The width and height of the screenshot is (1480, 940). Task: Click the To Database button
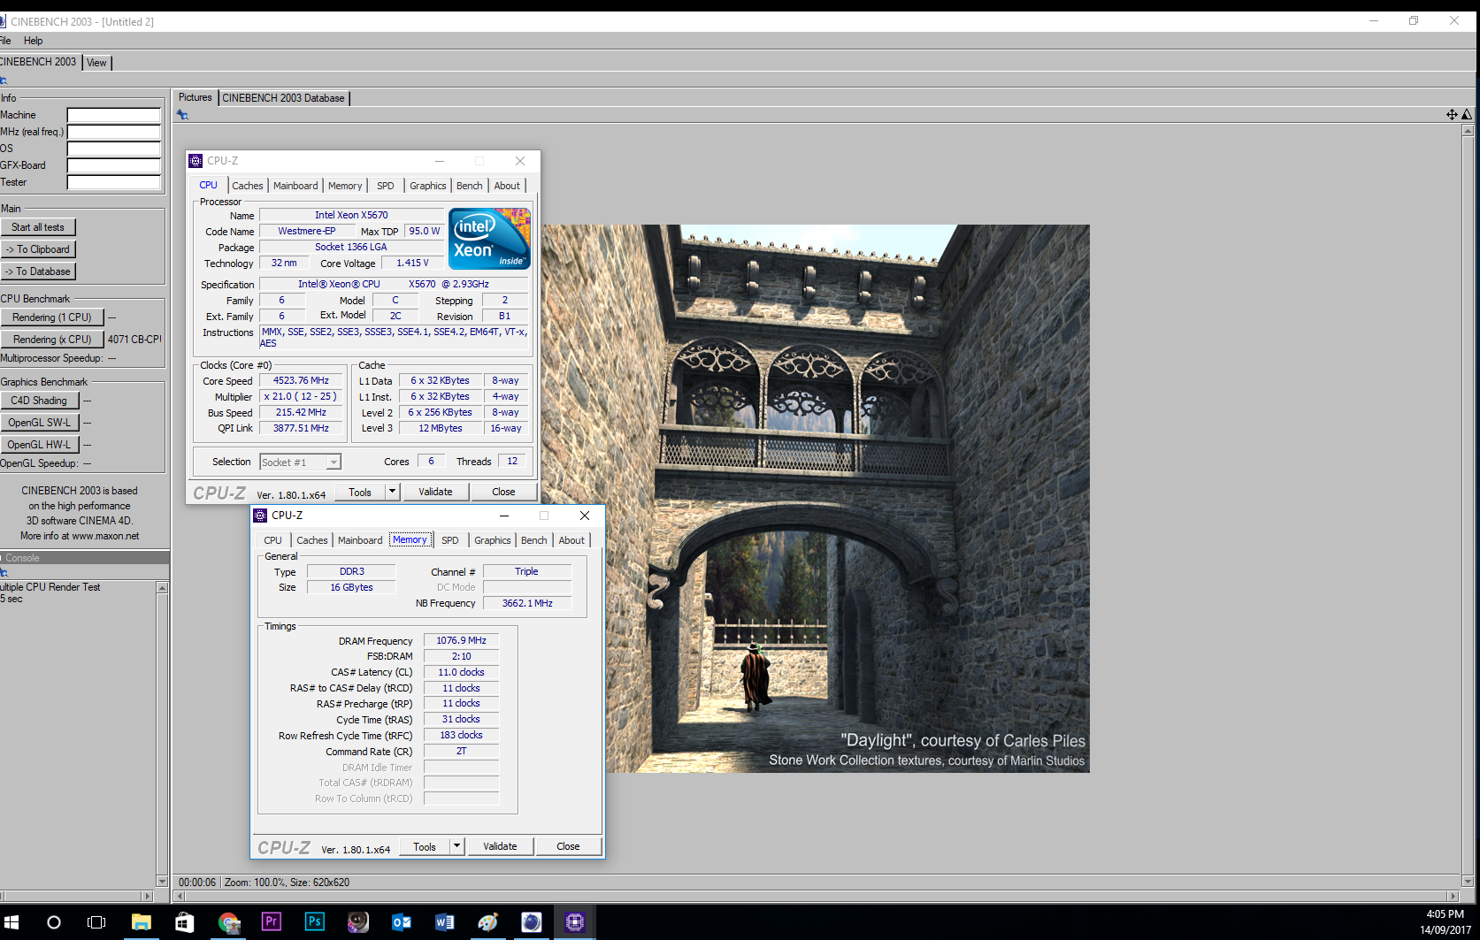pyautogui.click(x=38, y=271)
